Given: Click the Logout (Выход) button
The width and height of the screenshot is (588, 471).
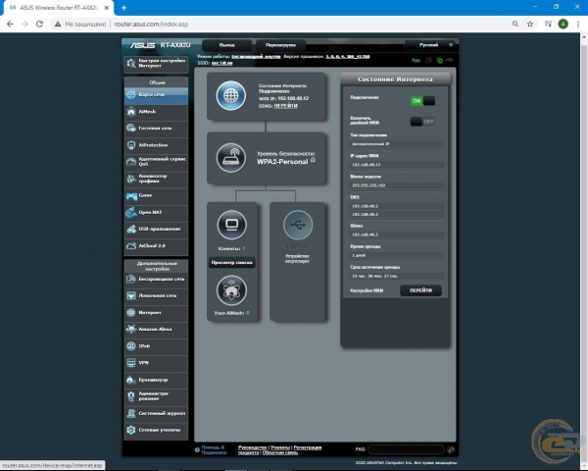Looking at the screenshot, I should 227,45.
